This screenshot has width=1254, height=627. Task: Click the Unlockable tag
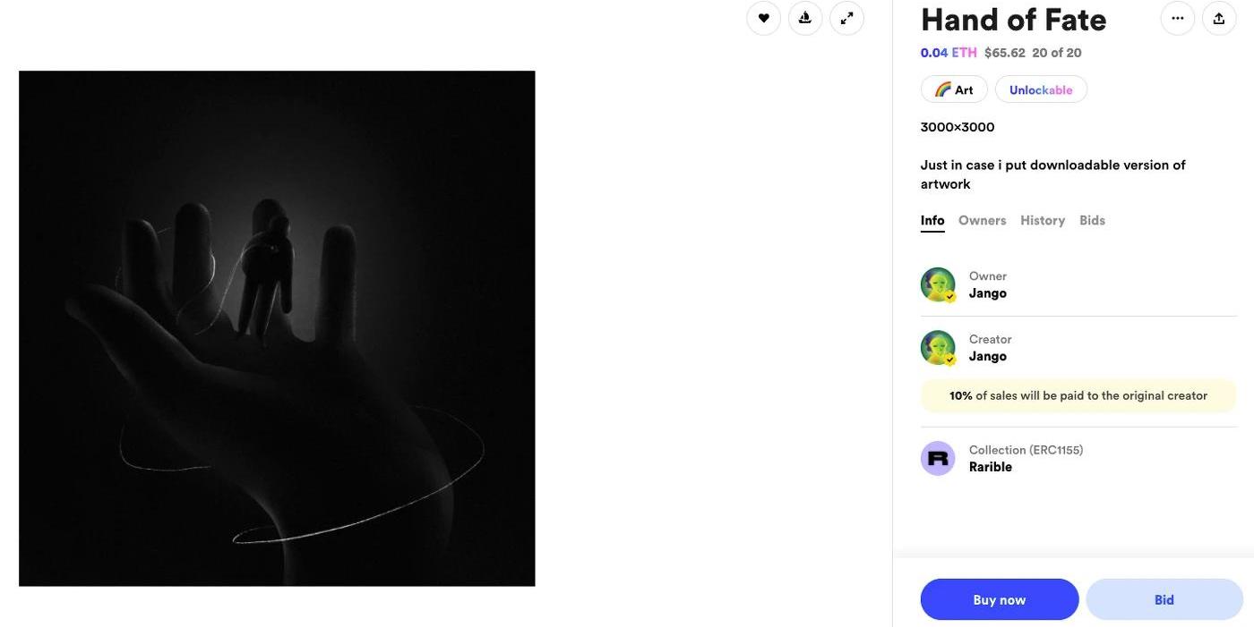tap(1041, 89)
